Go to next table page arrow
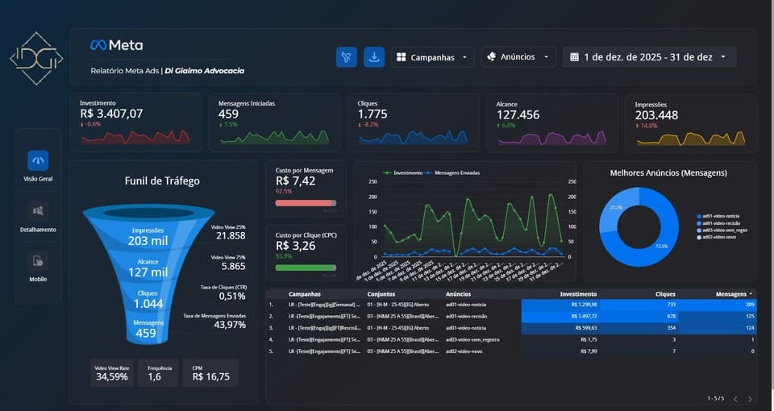Screen dimensions: 774x411 (750, 399)
